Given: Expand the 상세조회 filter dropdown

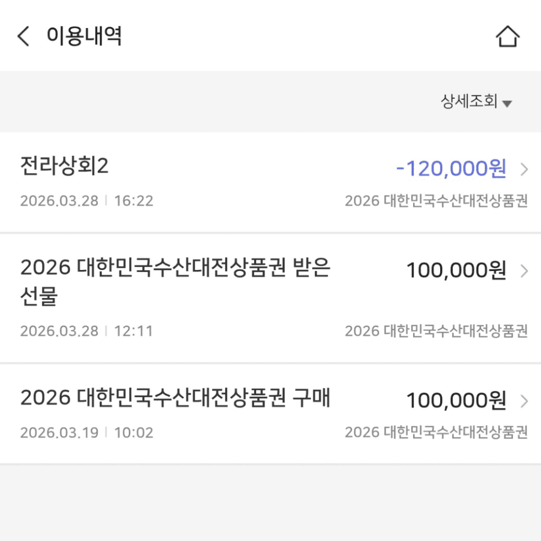Looking at the screenshot, I should [470, 102].
